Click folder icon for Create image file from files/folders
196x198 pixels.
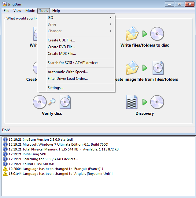click(x=132, y=68)
